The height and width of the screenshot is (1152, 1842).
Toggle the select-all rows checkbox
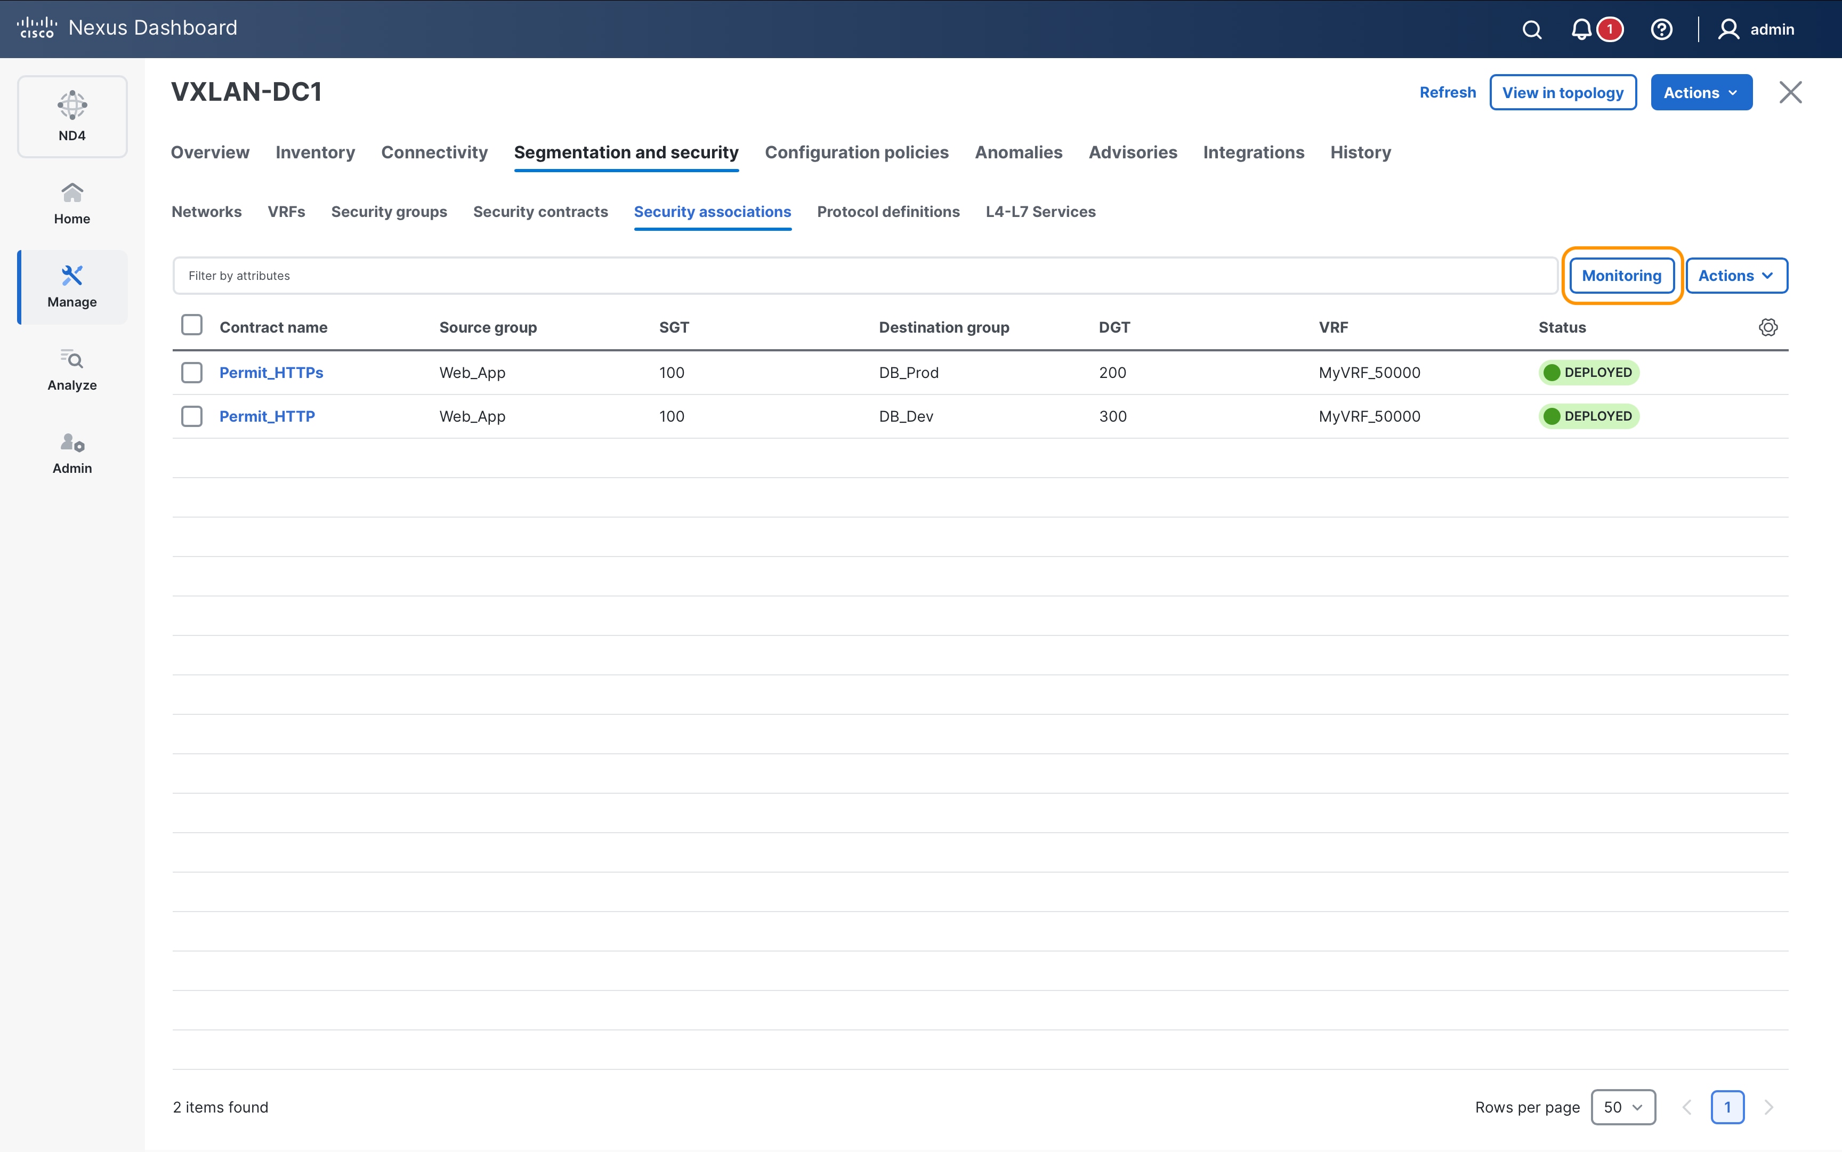(x=192, y=325)
